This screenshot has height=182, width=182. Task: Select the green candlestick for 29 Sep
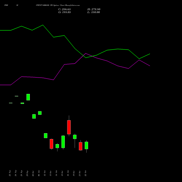pyautogui.click(x=28, y=97)
